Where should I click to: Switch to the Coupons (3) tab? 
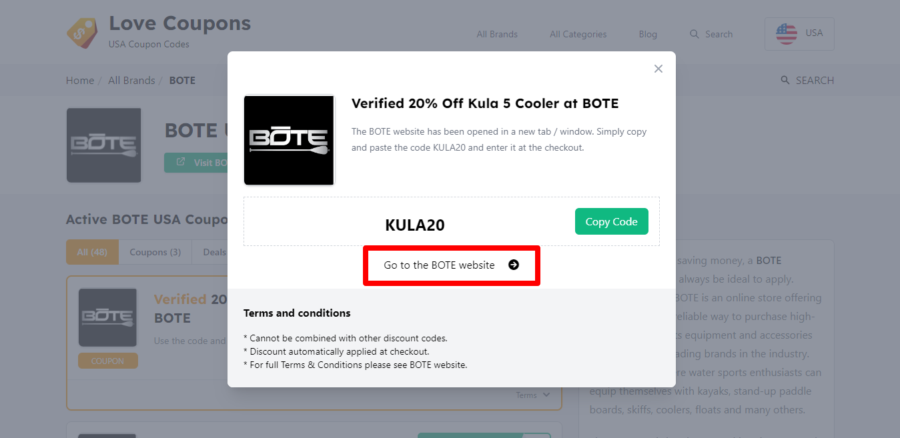coord(155,252)
